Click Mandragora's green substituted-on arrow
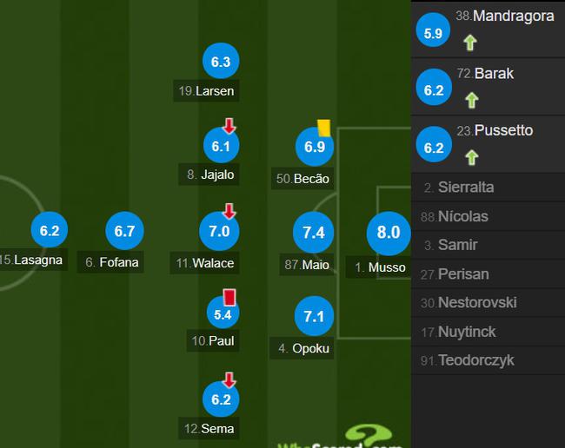Screen dimensions: 565x448 pos(470,43)
